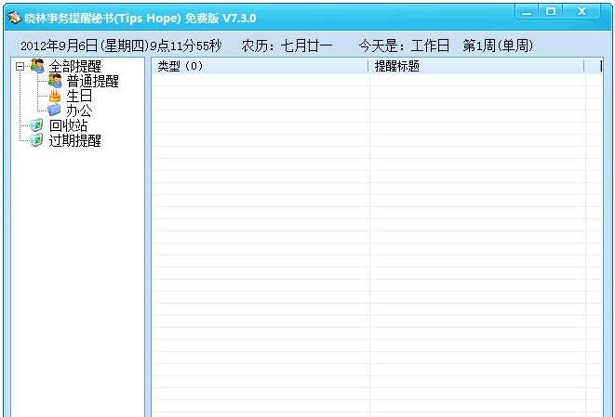Click the 第1周(单周) week text

(x=498, y=46)
